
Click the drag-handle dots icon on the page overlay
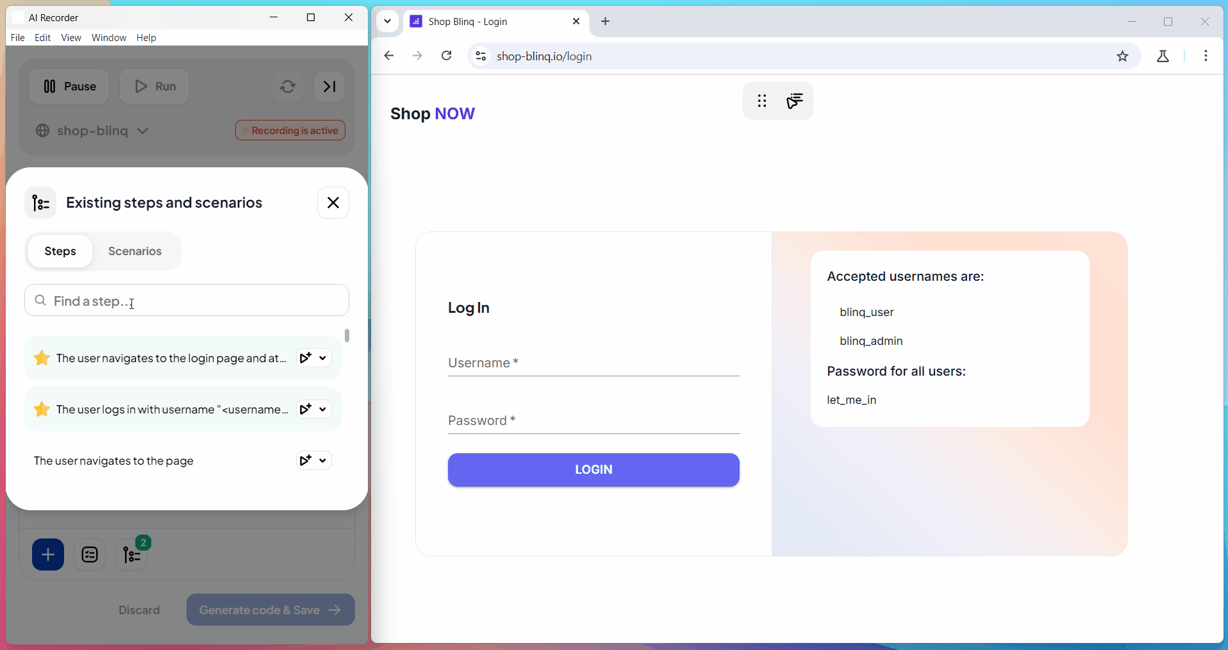point(761,101)
